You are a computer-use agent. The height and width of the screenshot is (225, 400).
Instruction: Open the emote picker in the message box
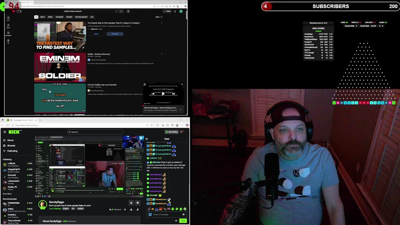coord(183,214)
